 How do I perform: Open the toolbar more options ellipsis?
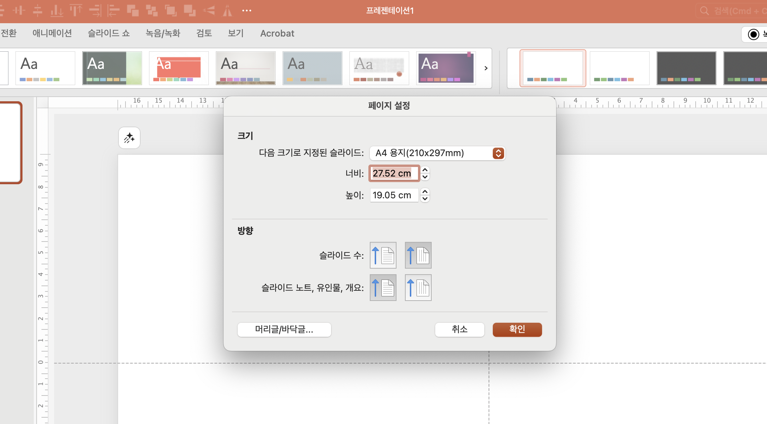tap(247, 11)
